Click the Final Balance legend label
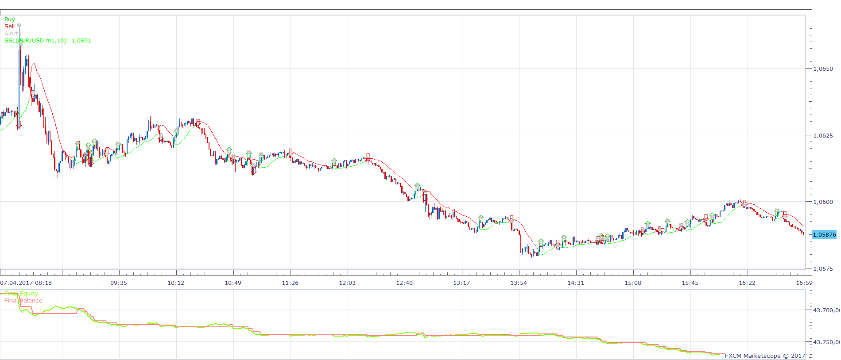Image resolution: width=841 pixels, height=360 pixels. [x=23, y=301]
